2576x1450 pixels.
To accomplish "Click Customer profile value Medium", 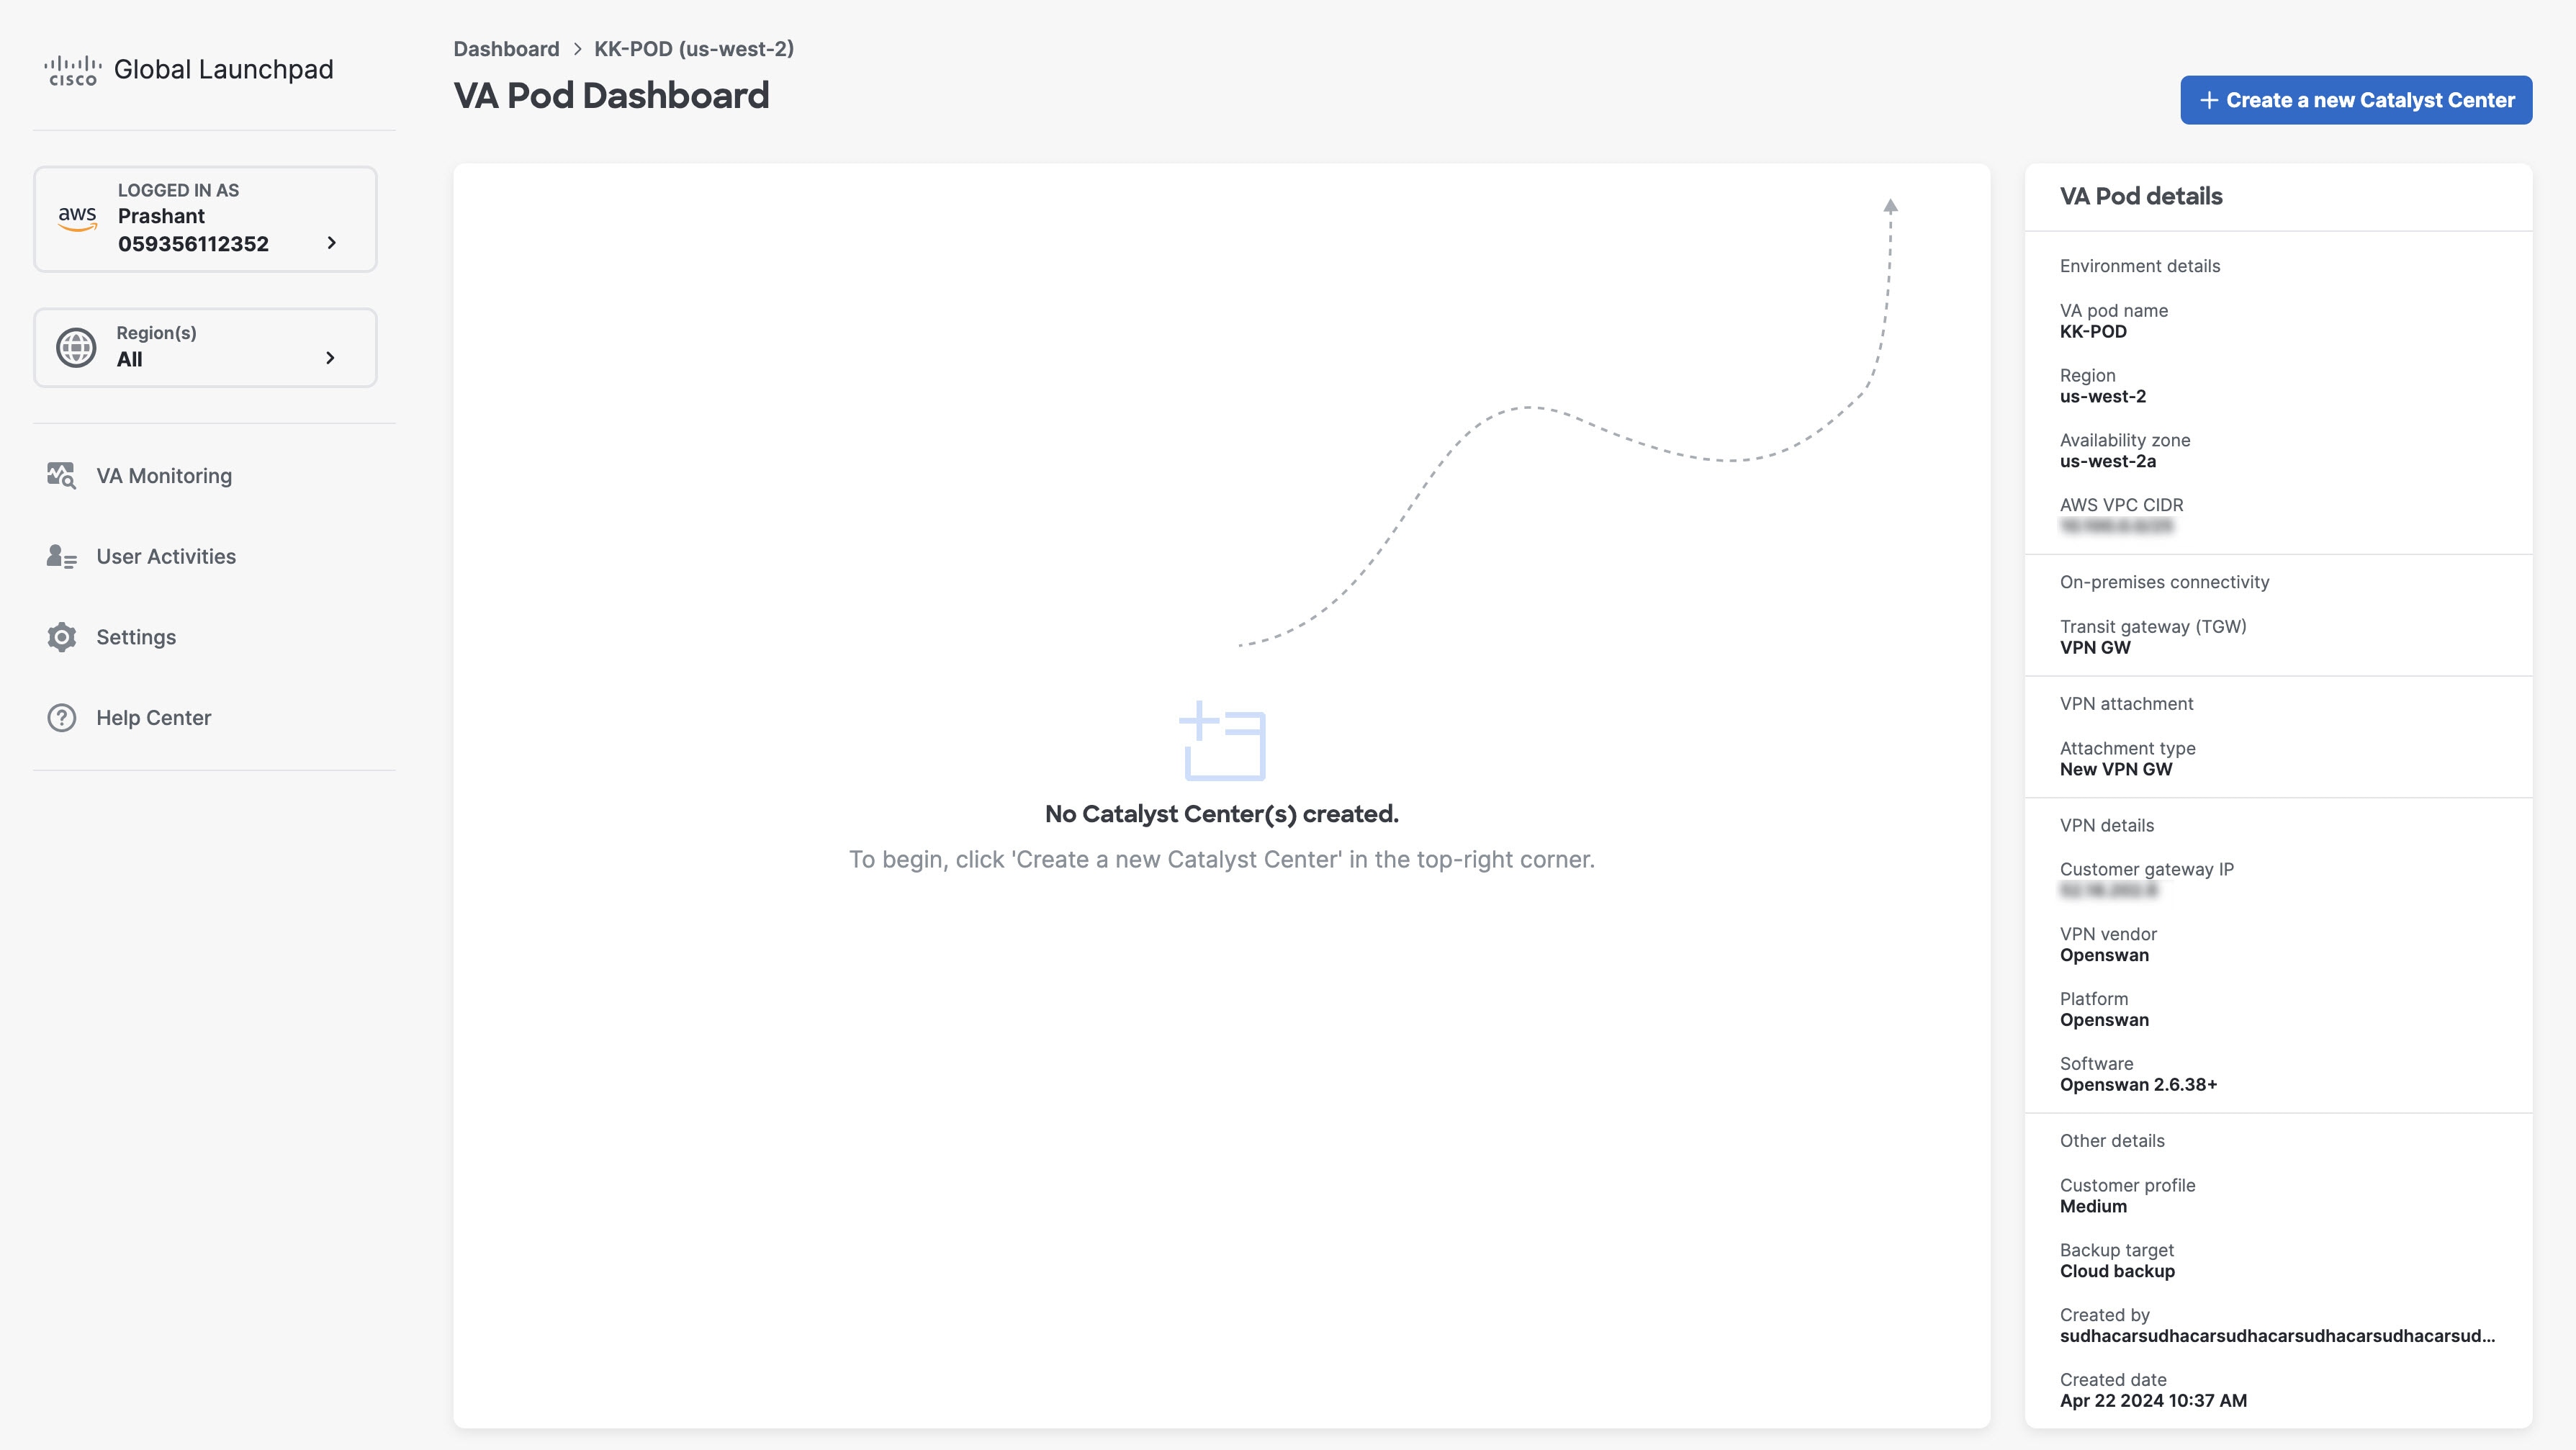I will point(2093,1207).
